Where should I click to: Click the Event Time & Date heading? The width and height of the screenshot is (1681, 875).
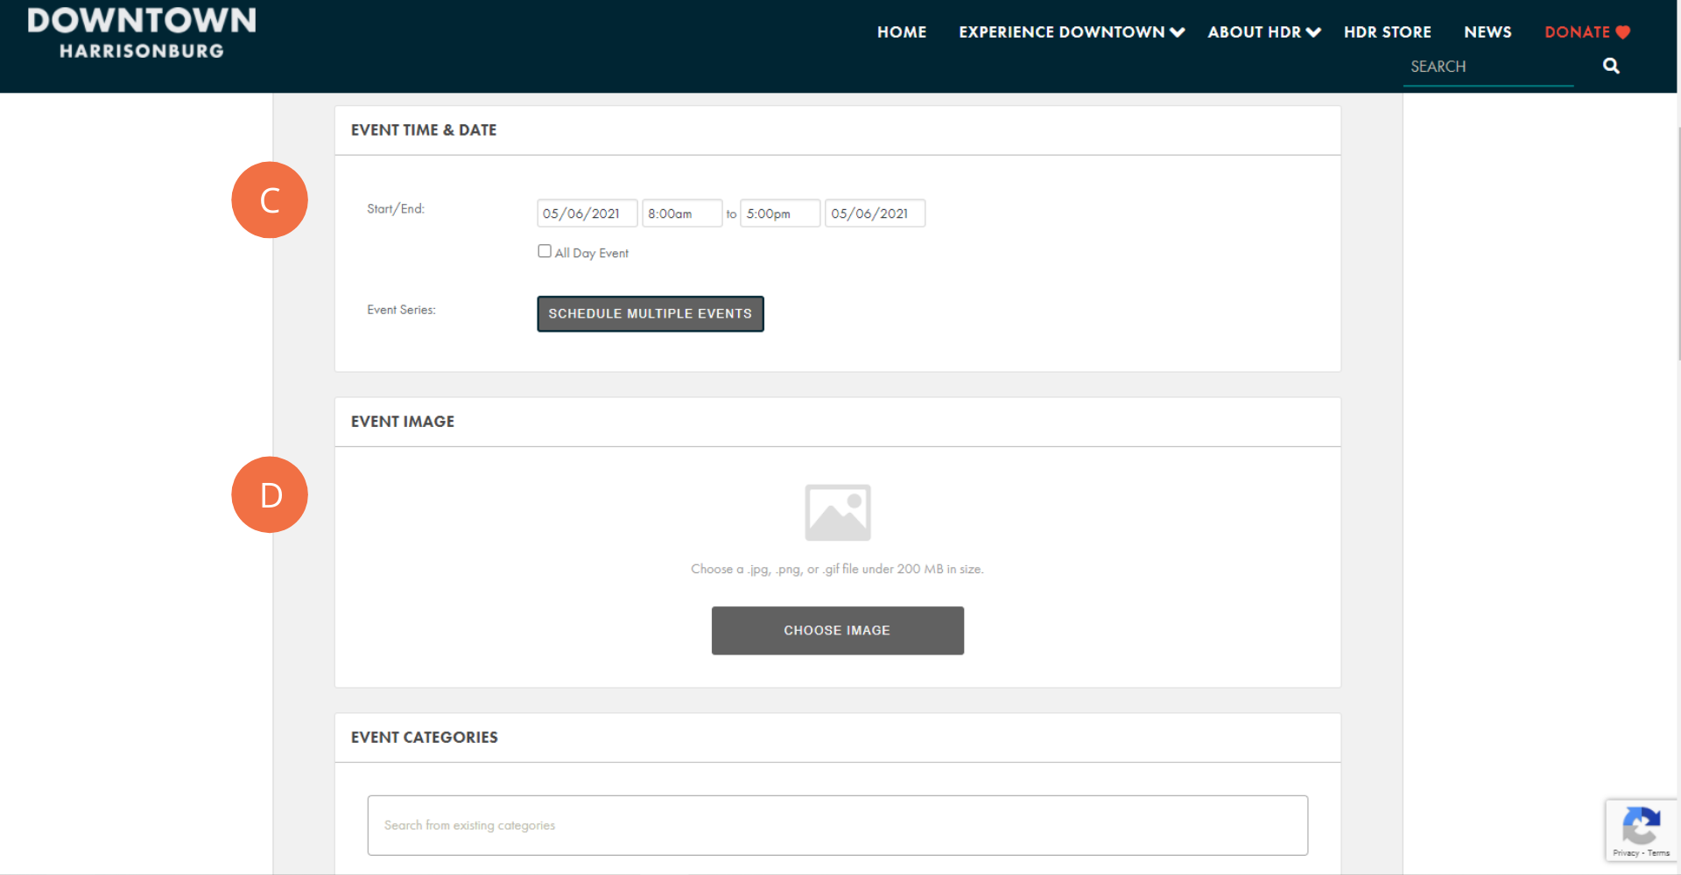click(x=424, y=130)
